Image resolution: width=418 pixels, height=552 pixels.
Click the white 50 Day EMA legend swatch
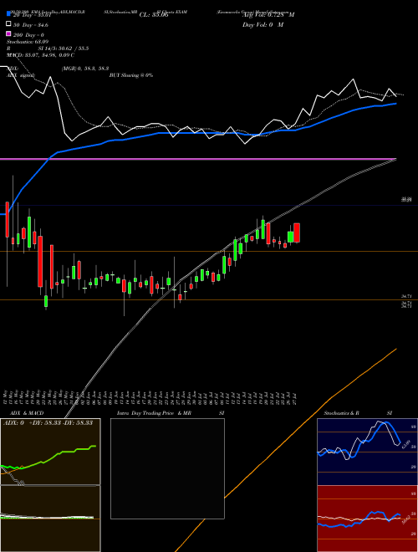coord(9,24)
